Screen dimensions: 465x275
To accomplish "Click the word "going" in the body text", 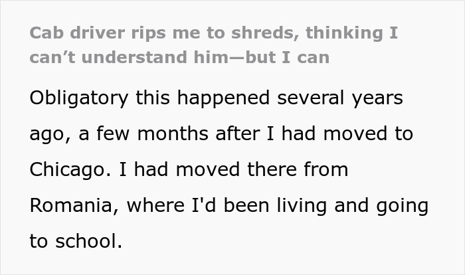I will pos(403,205).
